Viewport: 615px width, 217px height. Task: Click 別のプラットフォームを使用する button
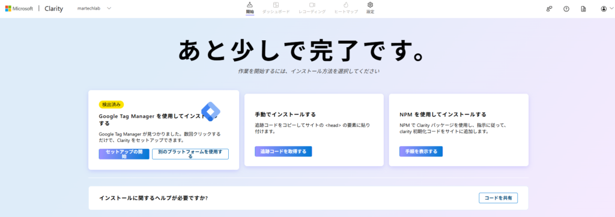pyautogui.click(x=190, y=154)
